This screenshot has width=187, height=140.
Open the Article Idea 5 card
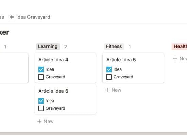133,68
